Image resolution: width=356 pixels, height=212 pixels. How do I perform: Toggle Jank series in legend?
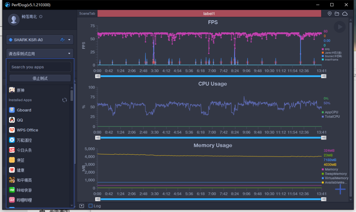[x=332, y=53]
